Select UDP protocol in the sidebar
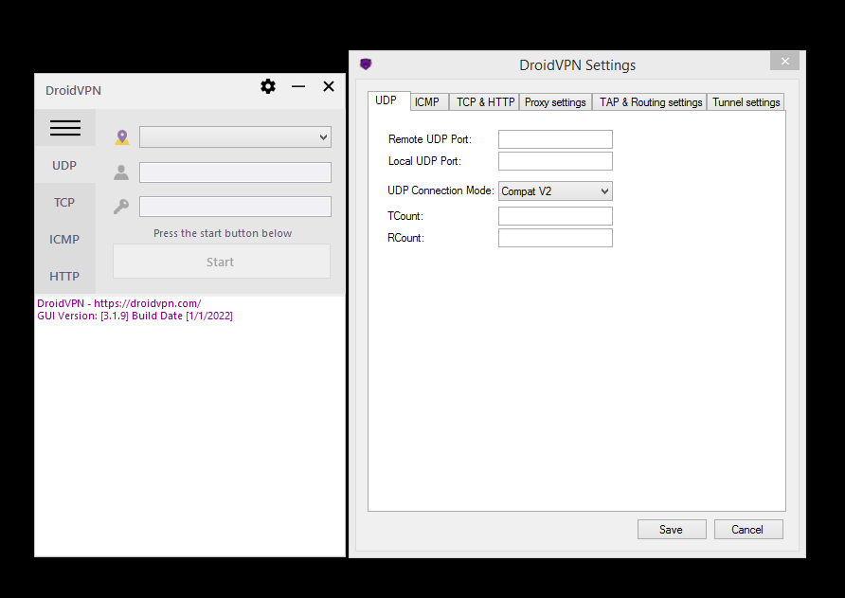Viewport: 845px width, 598px height. 64,165
